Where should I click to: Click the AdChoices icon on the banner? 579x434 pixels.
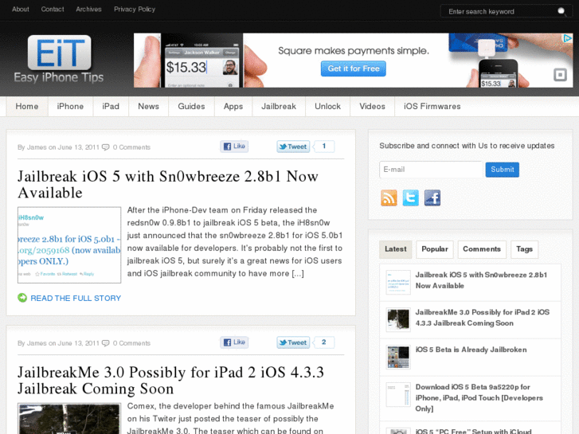[x=568, y=38]
